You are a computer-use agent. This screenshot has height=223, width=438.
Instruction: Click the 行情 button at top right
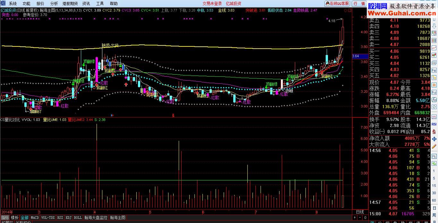click(x=359, y=4)
